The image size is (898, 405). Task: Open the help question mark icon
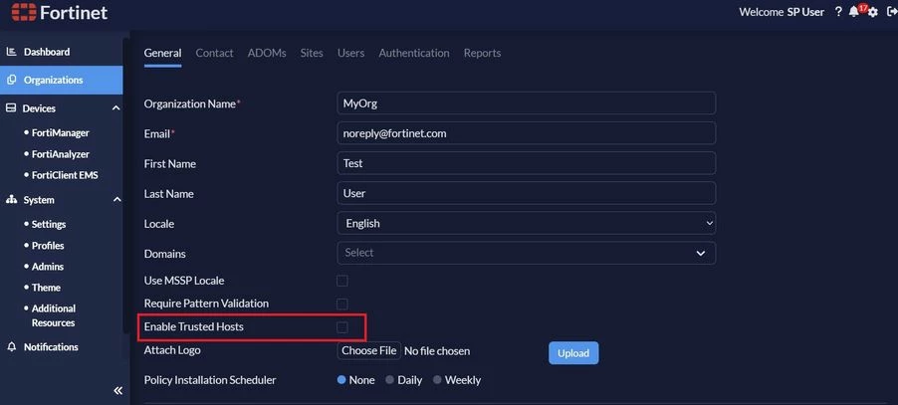coord(838,11)
